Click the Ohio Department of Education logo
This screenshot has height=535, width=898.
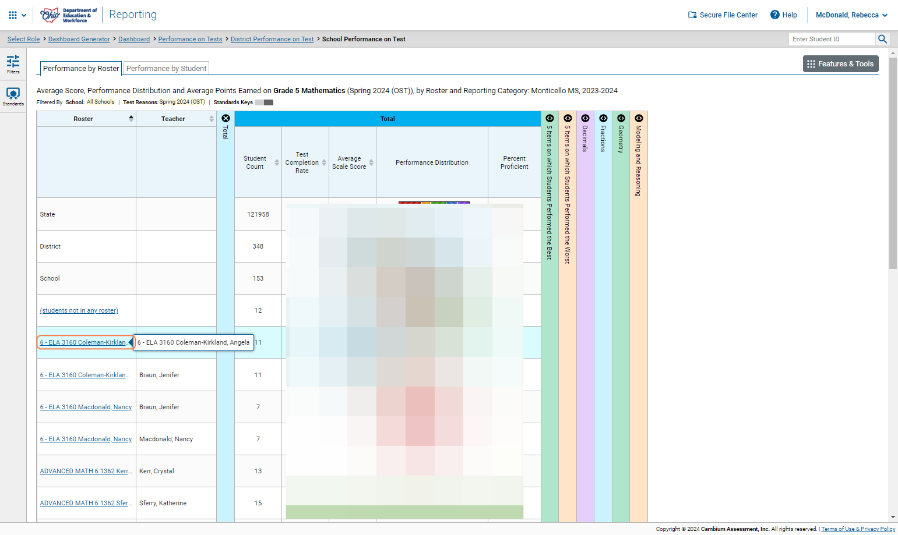pyautogui.click(x=68, y=15)
